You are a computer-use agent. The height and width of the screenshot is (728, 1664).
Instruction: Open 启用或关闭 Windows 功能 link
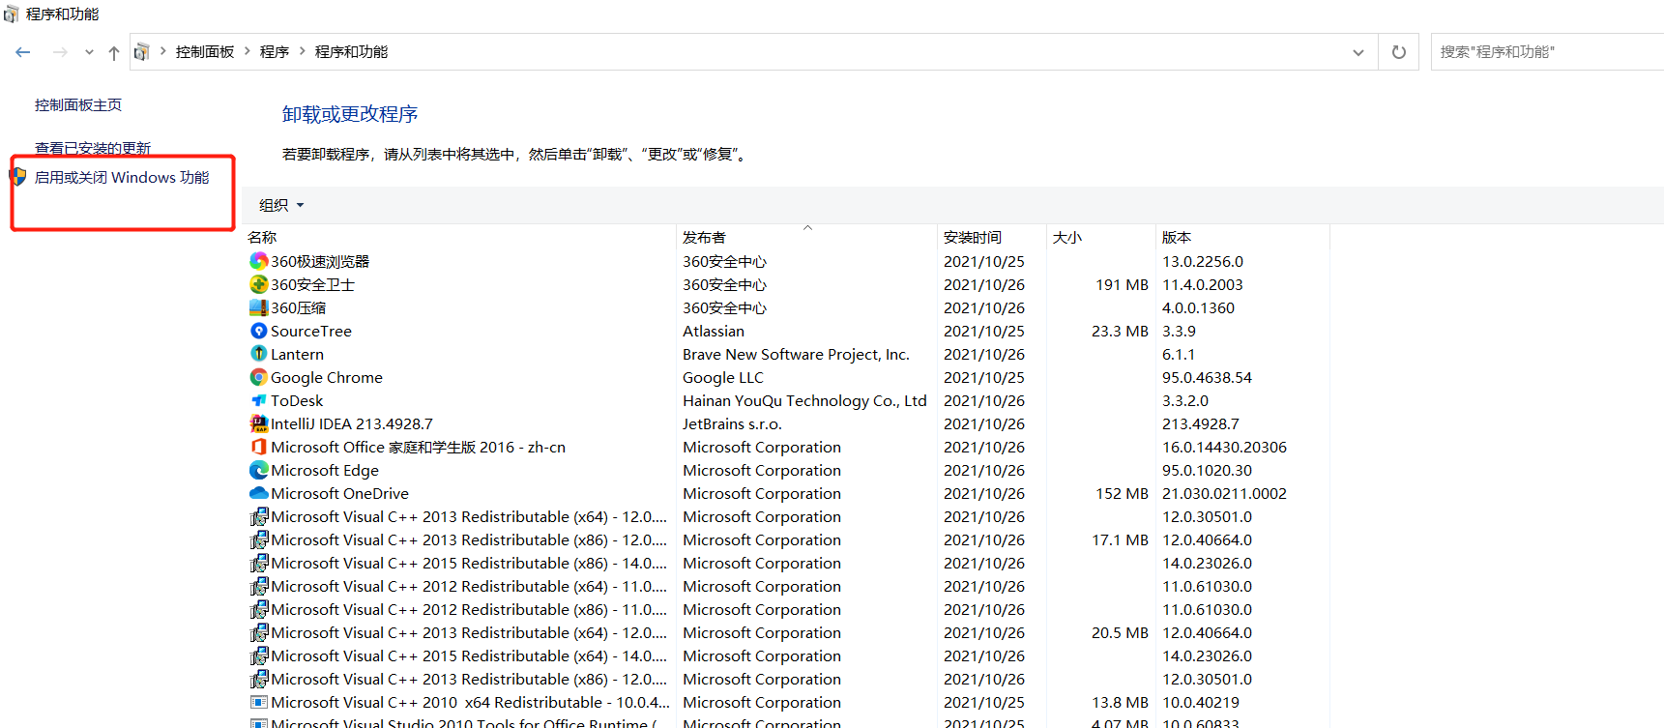click(122, 177)
